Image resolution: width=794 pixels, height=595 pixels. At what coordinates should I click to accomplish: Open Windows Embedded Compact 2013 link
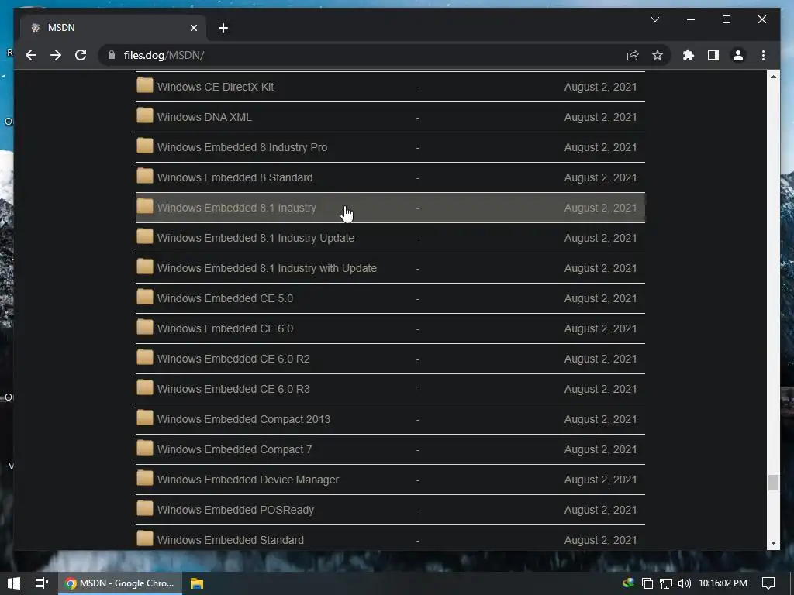click(x=243, y=419)
